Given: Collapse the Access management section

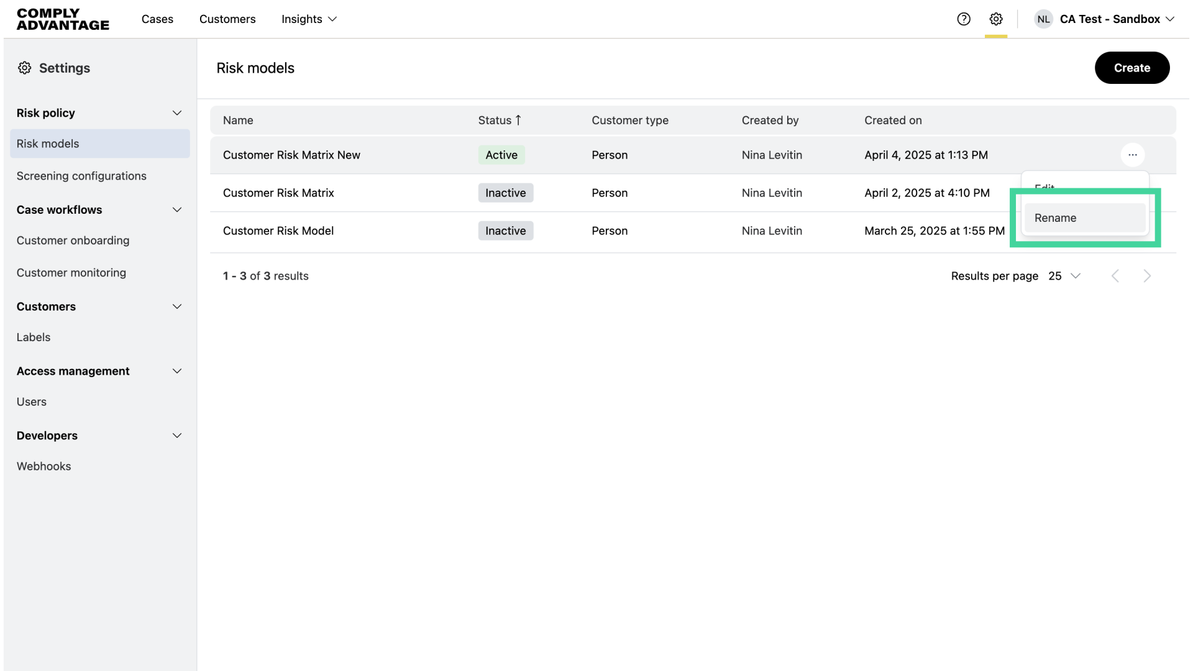Looking at the screenshot, I should point(176,372).
